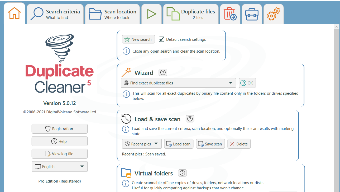Click the scrollbar up arrow
The height and width of the screenshot is (192, 340).
(x=337, y=27)
